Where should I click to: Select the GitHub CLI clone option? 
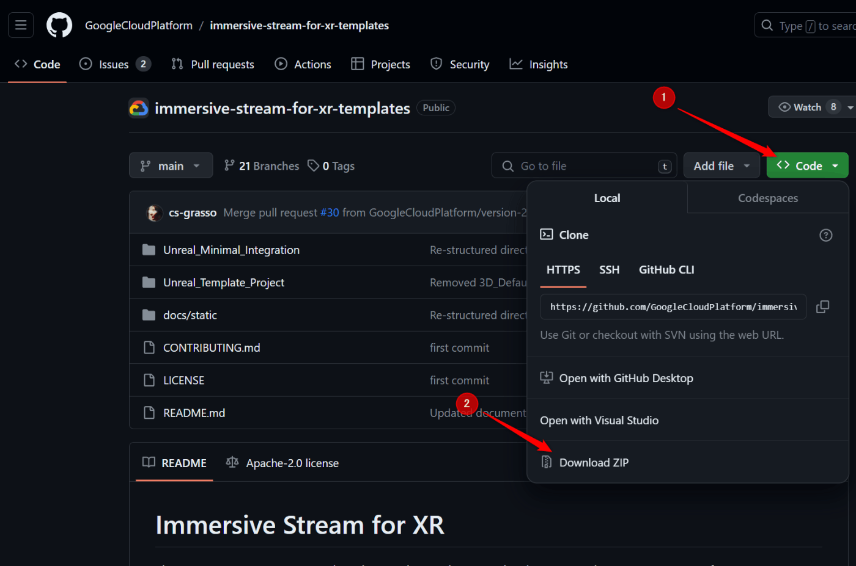point(666,270)
